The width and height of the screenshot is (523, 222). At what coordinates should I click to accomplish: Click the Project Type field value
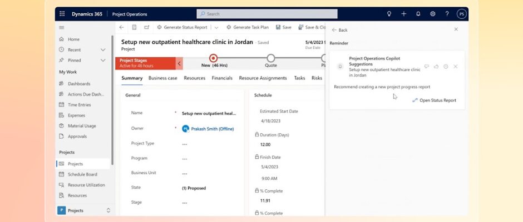click(x=185, y=144)
